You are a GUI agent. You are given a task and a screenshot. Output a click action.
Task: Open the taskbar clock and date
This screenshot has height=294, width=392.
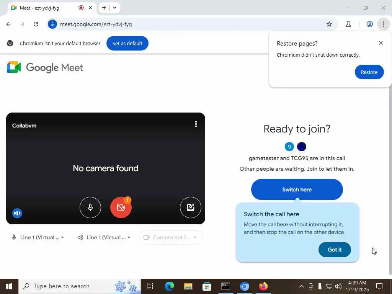(357, 286)
